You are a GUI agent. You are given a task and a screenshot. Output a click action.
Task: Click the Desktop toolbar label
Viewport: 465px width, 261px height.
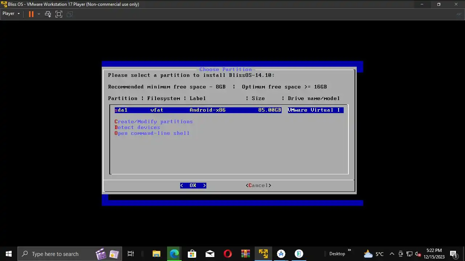tap(337, 254)
